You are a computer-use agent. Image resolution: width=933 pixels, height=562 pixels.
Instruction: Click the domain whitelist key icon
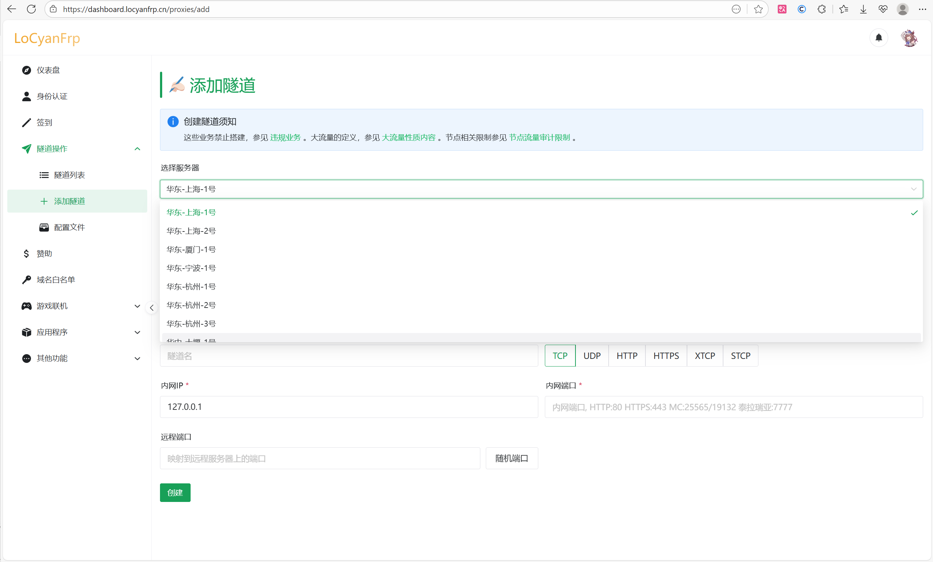26,280
